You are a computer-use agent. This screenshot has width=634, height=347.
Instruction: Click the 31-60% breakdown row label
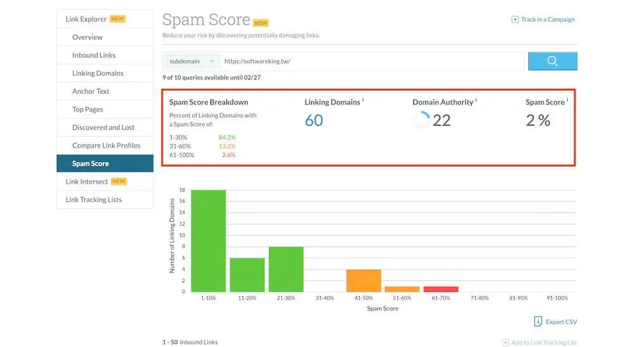point(180,146)
